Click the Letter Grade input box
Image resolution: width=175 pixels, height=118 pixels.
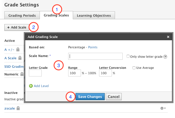(35, 73)
